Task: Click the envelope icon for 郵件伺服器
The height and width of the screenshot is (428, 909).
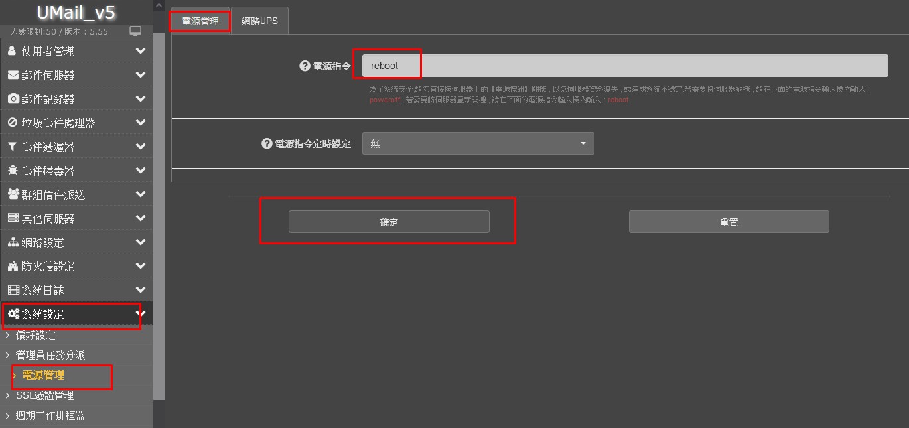Action: coord(13,75)
